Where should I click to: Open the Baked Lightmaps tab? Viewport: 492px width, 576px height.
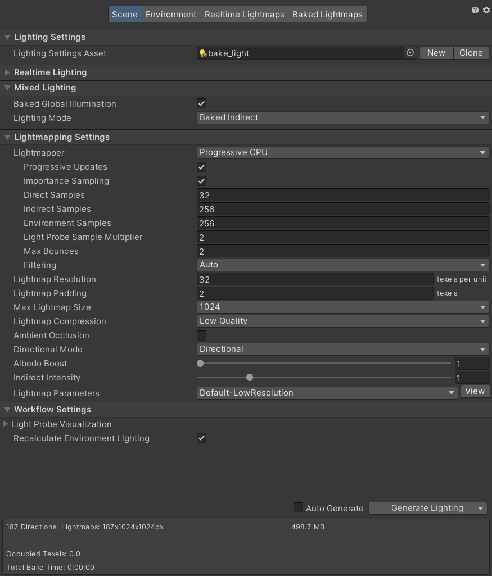pyautogui.click(x=327, y=14)
